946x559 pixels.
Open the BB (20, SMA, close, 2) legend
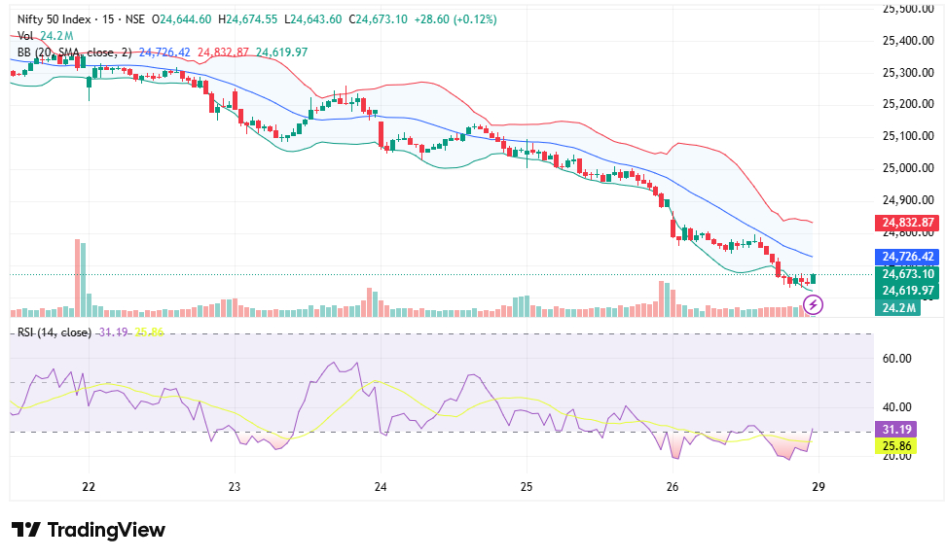(x=74, y=52)
